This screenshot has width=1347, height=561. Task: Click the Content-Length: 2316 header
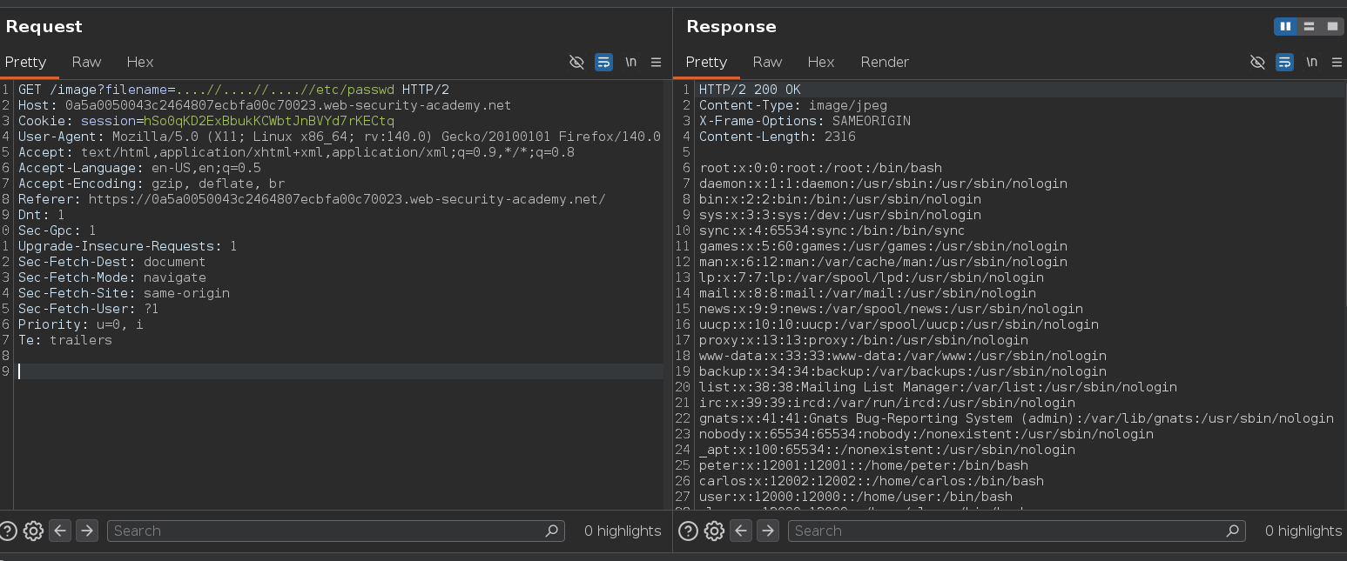[778, 137]
